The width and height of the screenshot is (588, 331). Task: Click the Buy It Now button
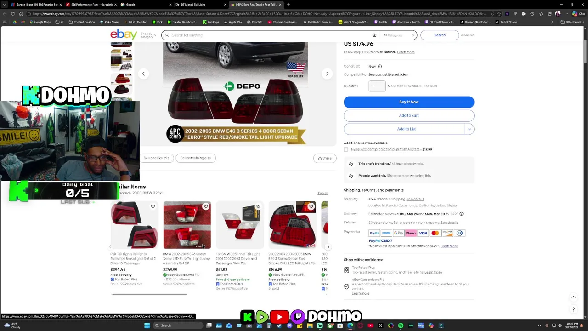409,102
